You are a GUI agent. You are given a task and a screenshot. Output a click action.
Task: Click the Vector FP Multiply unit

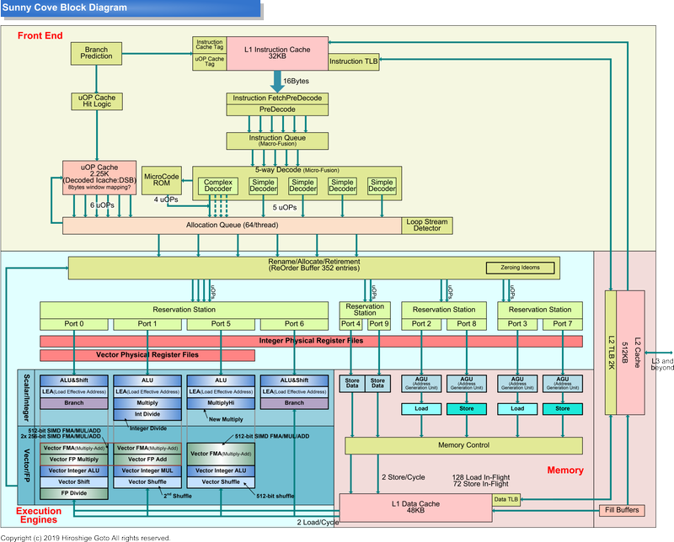pos(74,460)
